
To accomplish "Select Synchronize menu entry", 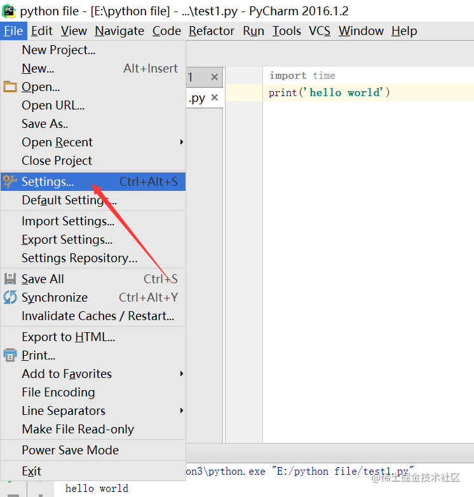I will click(93, 297).
